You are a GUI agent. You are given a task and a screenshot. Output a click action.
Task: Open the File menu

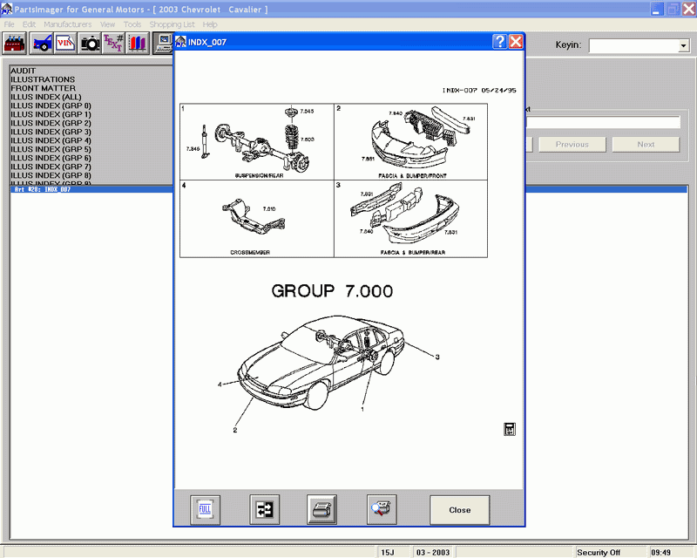click(9, 24)
